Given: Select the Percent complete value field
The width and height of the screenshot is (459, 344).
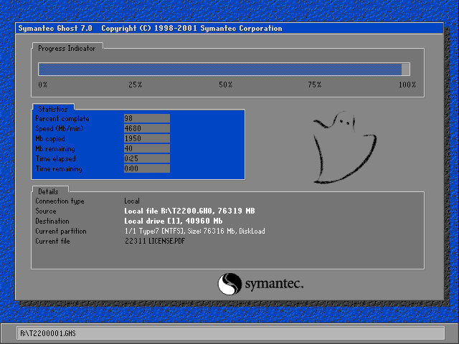Looking at the screenshot, I should (x=146, y=118).
